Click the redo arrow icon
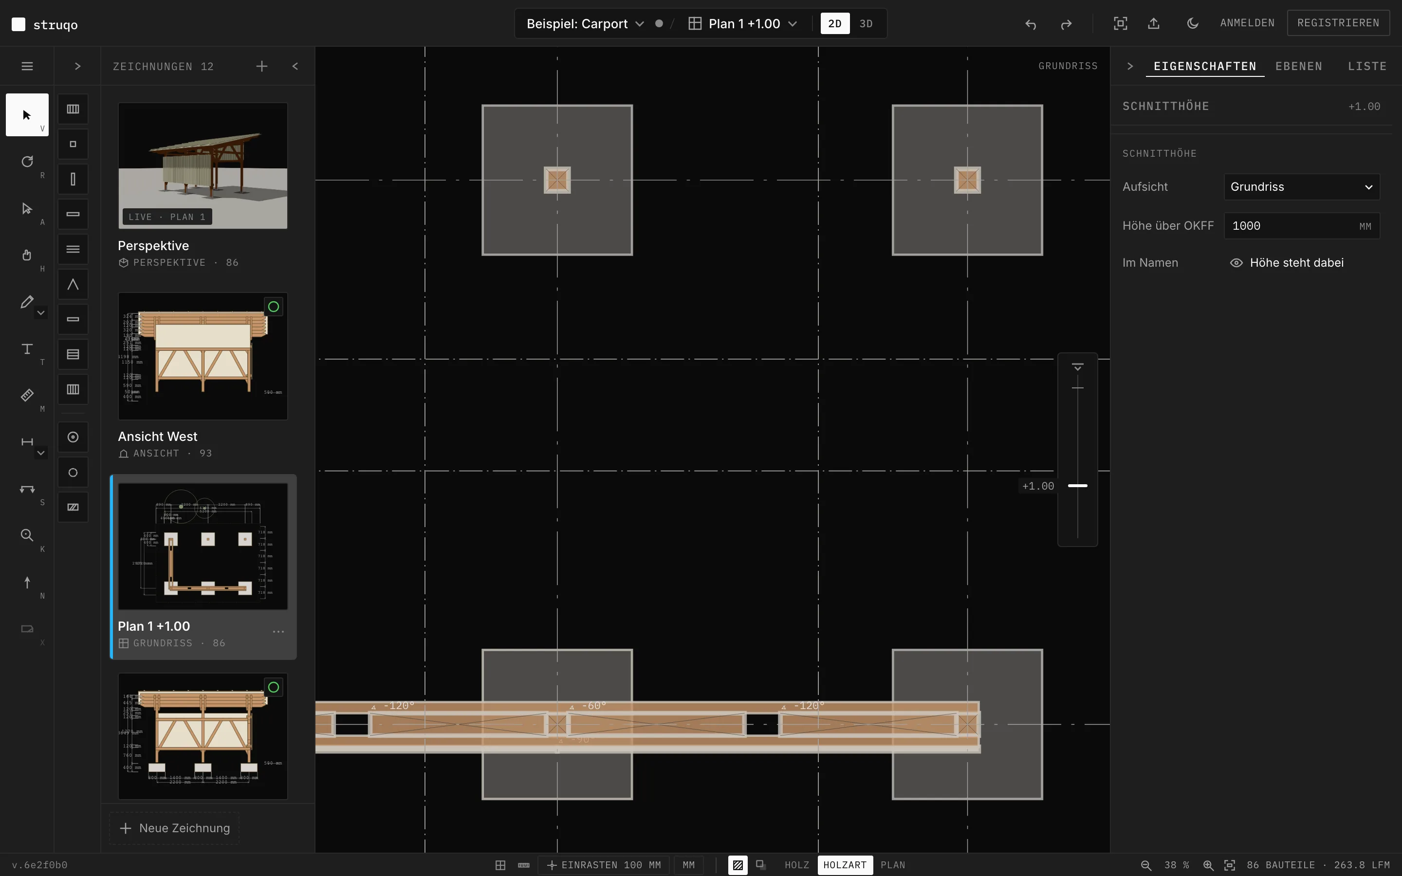The width and height of the screenshot is (1402, 876). click(1066, 24)
